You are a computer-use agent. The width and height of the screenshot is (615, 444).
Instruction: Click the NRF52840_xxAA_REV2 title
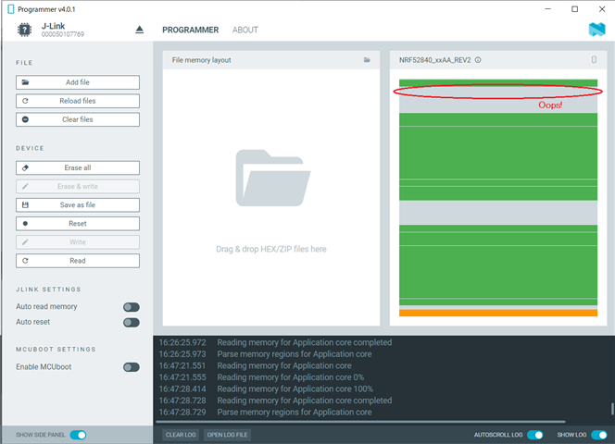pyautogui.click(x=434, y=60)
